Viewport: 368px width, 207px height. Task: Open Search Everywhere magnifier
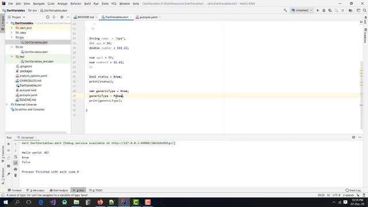click(x=365, y=10)
